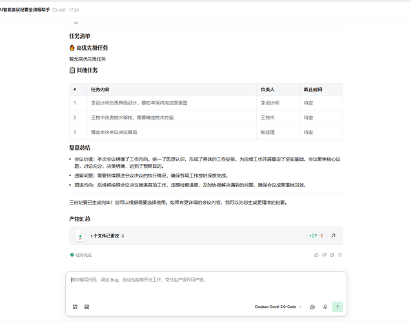Click the 遗留问题 bullet line
This screenshot has width=411, height=322.
pos(151,176)
